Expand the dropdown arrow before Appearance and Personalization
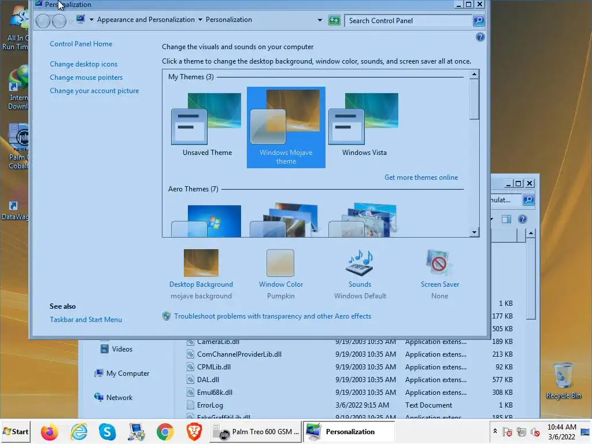The height and width of the screenshot is (444, 592). pos(91,20)
